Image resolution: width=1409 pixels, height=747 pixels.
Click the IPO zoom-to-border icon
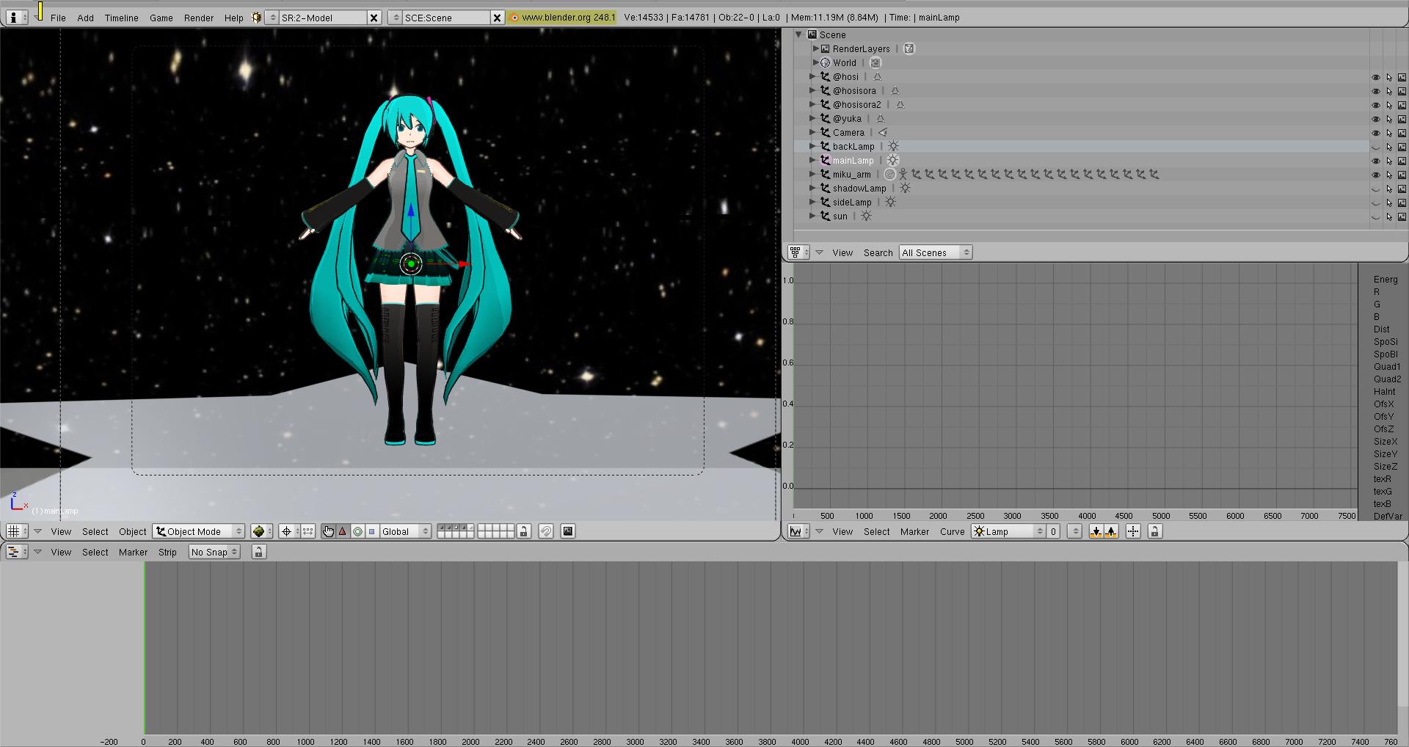(1133, 531)
